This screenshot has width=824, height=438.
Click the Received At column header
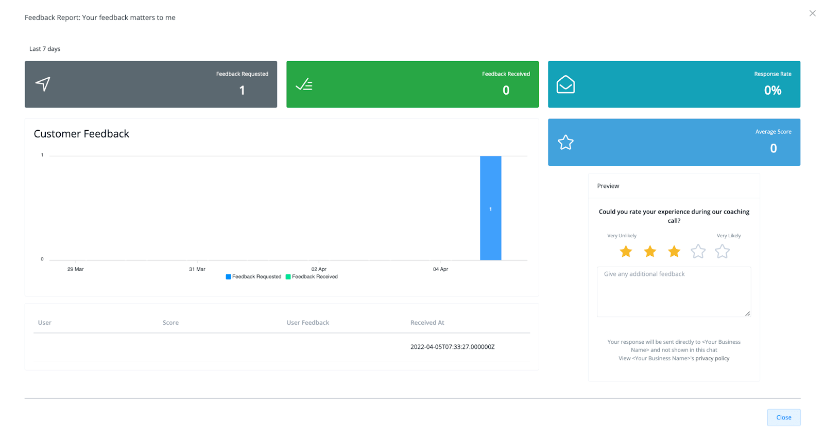pyautogui.click(x=427, y=323)
